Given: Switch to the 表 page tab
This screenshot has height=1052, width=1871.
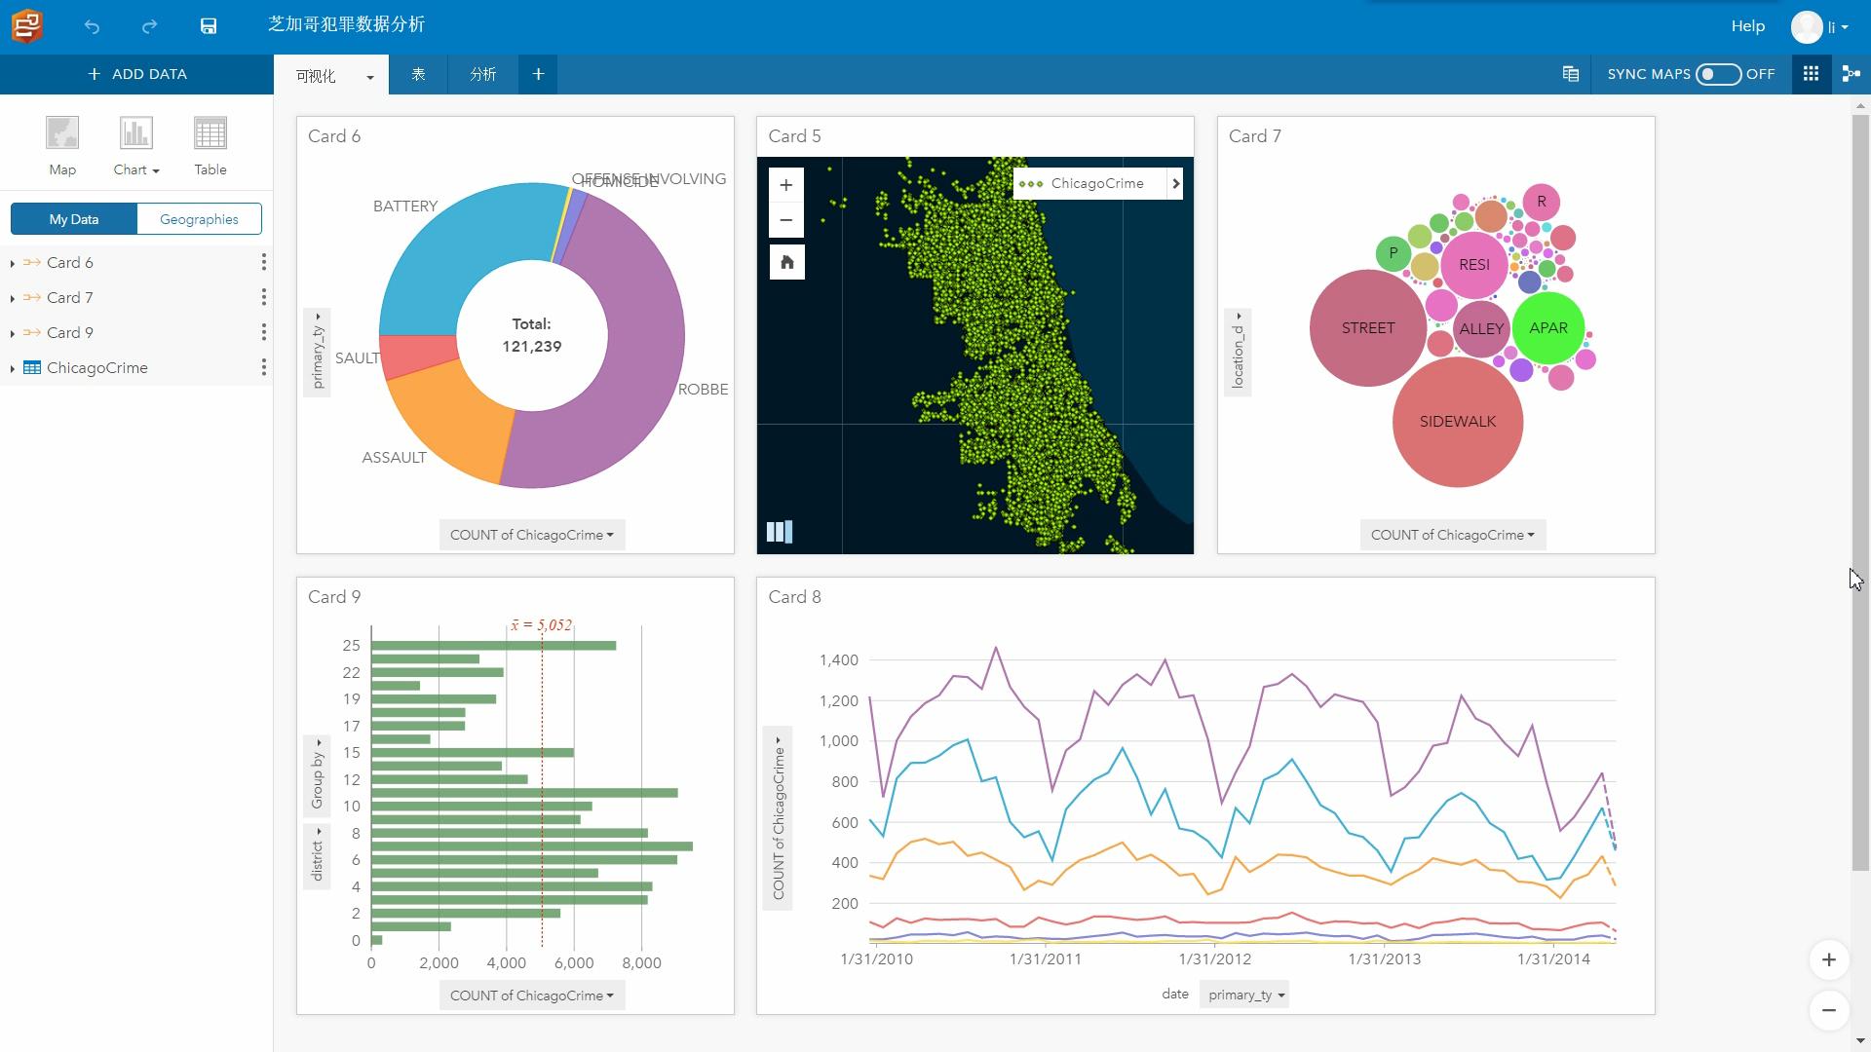Looking at the screenshot, I should click(418, 74).
